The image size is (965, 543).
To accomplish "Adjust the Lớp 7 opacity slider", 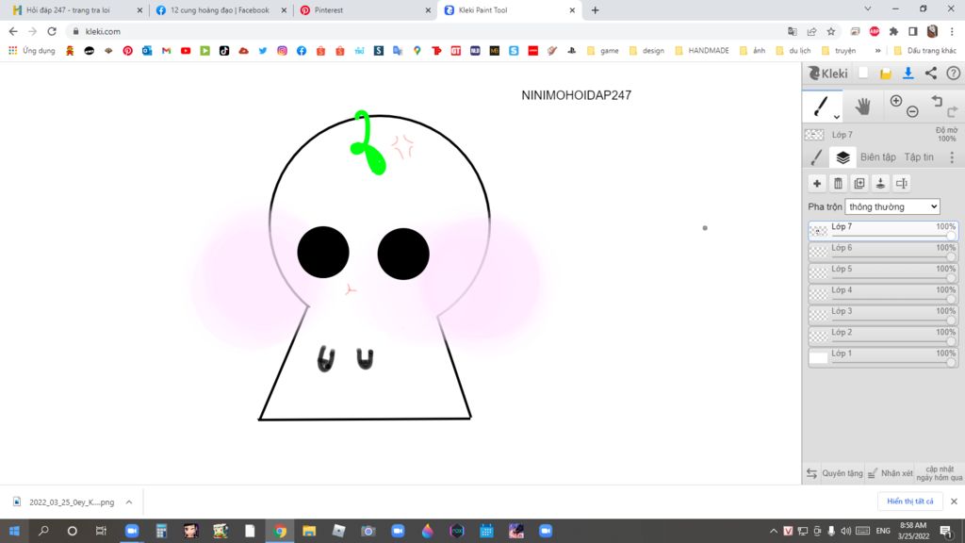I will [x=951, y=237].
